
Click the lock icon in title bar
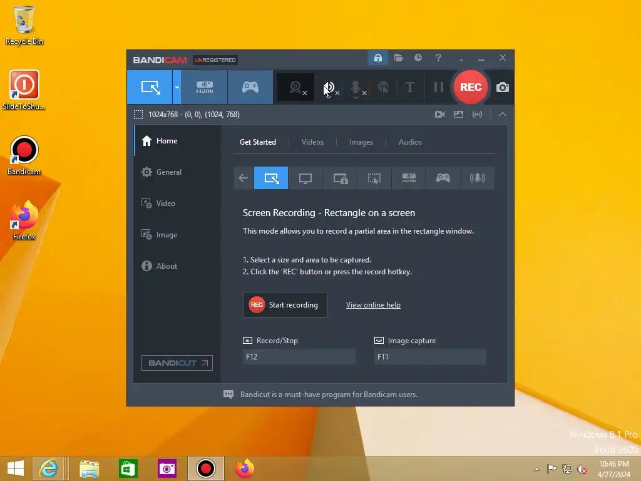pyautogui.click(x=377, y=58)
